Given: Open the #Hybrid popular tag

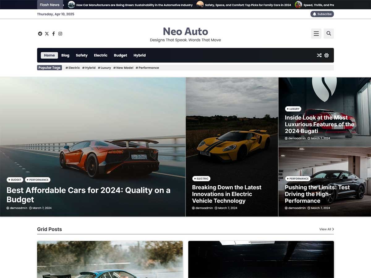Looking at the screenshot, I should (89, 68).
